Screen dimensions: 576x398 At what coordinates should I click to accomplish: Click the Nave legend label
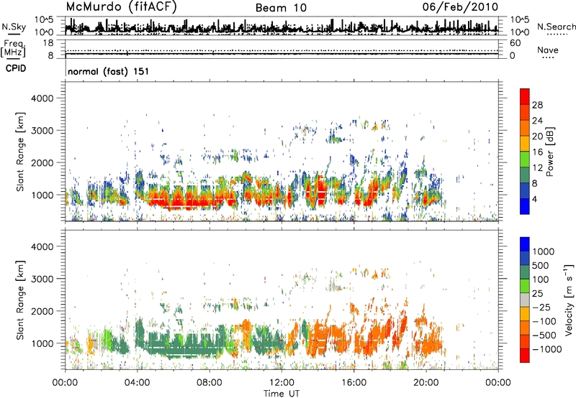[x=548, y=50]
